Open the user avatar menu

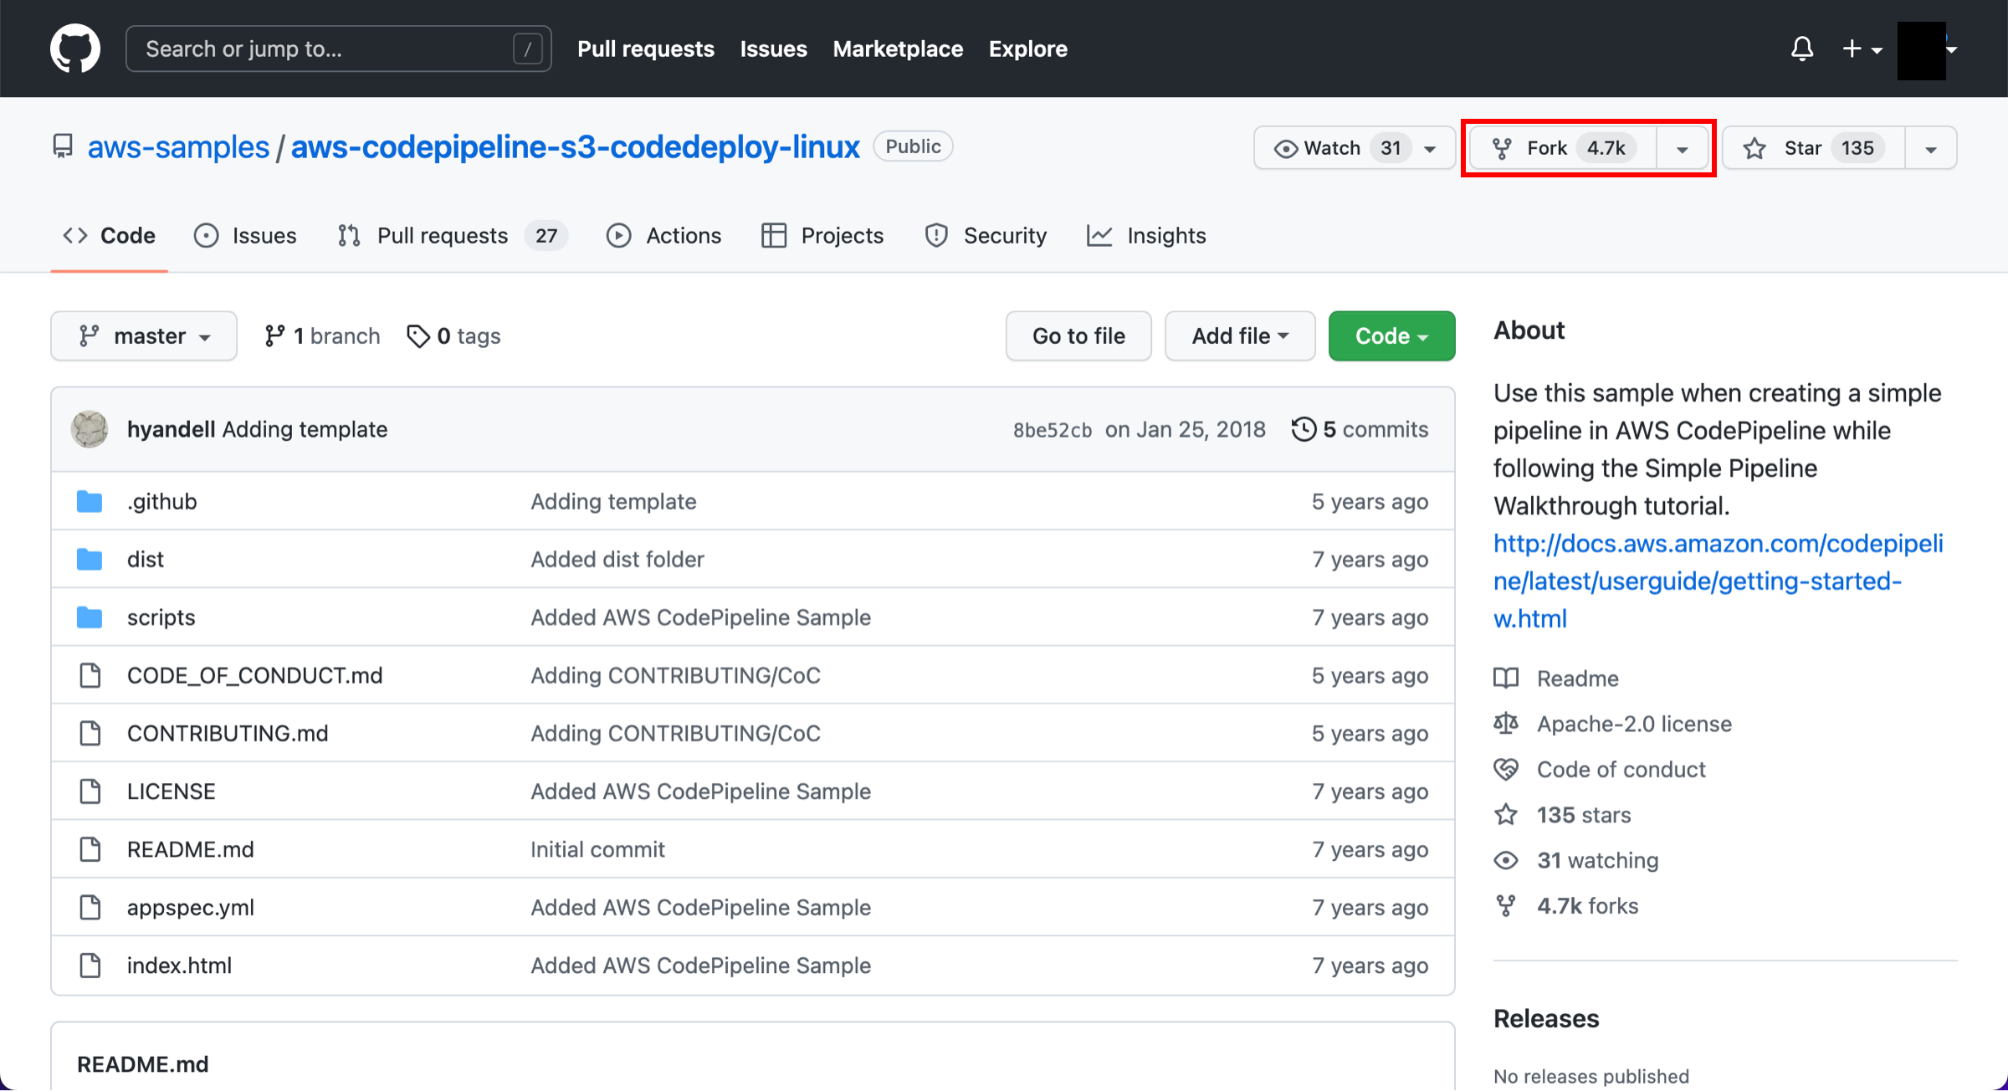coord(1928,50)
